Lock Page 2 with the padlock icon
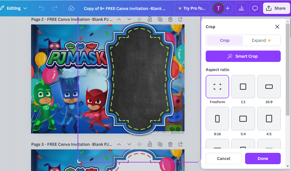 tap(150, 19)
